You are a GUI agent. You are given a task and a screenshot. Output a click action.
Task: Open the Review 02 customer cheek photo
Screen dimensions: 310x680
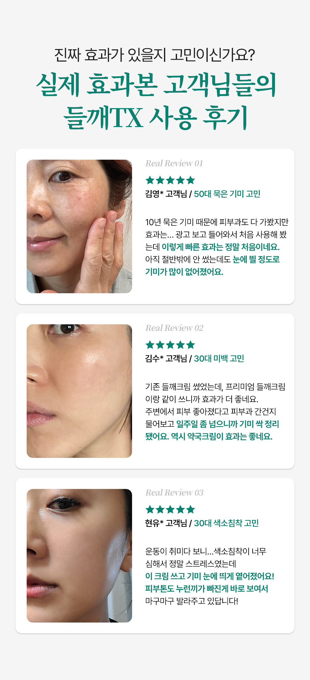(79, 391)
